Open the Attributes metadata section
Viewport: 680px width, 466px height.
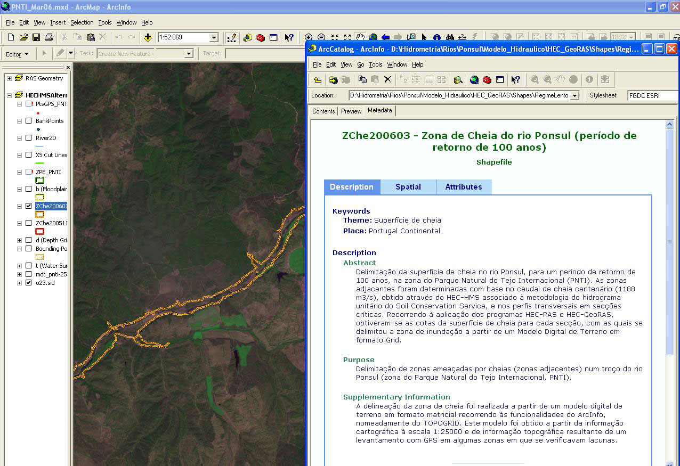(463, 187)
